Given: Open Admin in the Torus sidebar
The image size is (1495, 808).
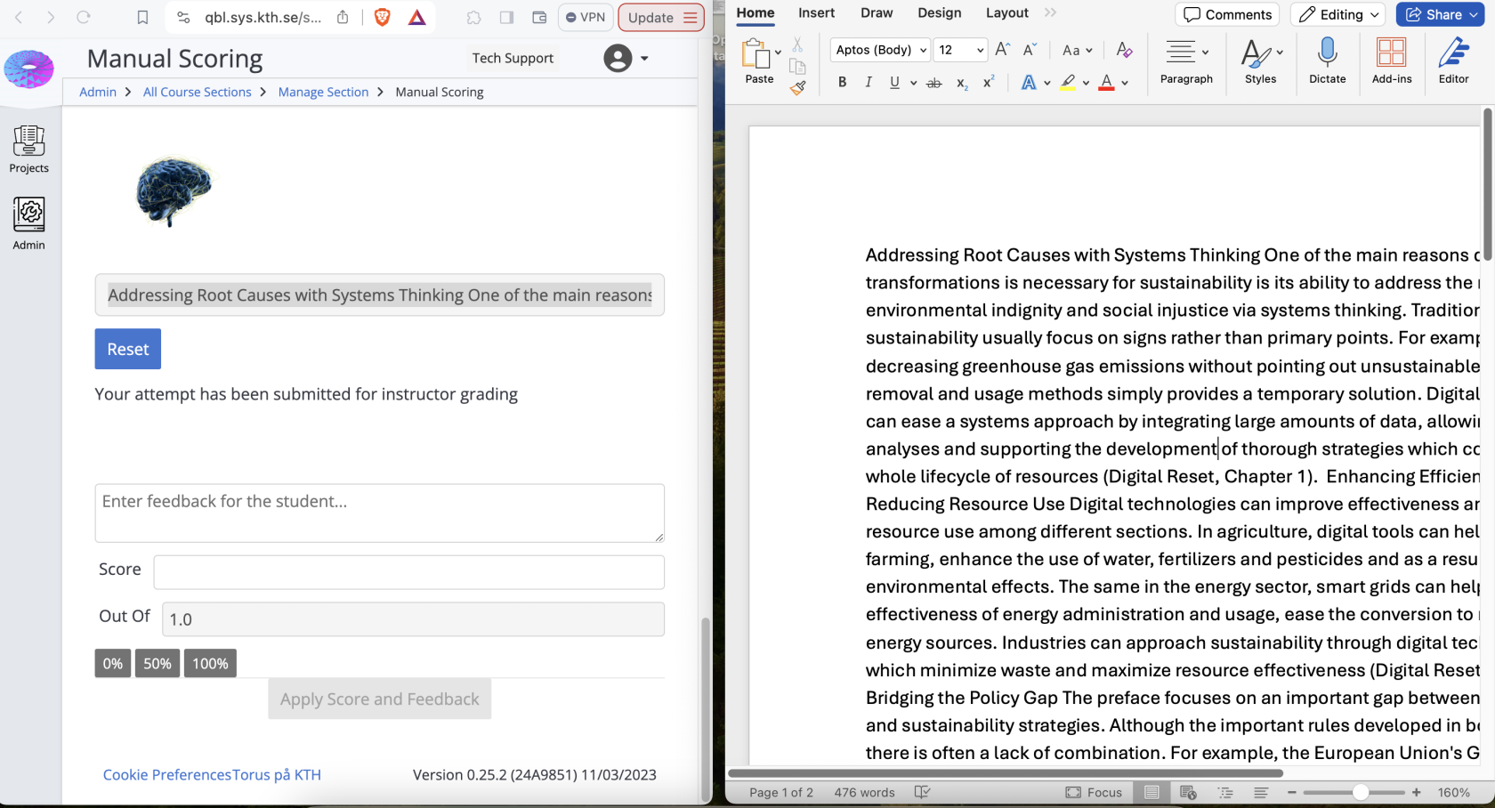Looking at the screenshot, I should click(x=28, y=223).
